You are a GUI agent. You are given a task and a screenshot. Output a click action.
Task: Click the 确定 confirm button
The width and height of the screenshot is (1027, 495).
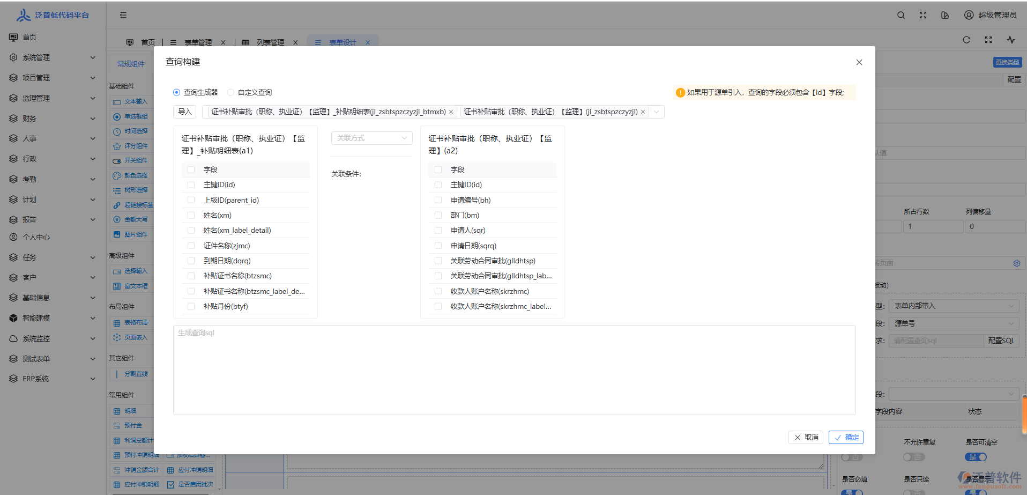tap(846, 437)
